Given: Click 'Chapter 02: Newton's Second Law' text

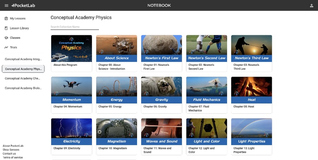Looking at the screenshot, I should click(x=201, y=67).
